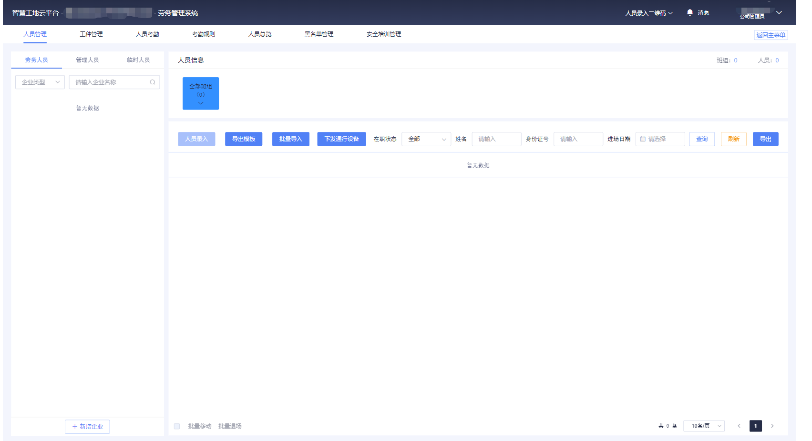Open 安全培训管理 tab
Image resolution: width=812 pixels, height=441 pixels.
[384, 34]
